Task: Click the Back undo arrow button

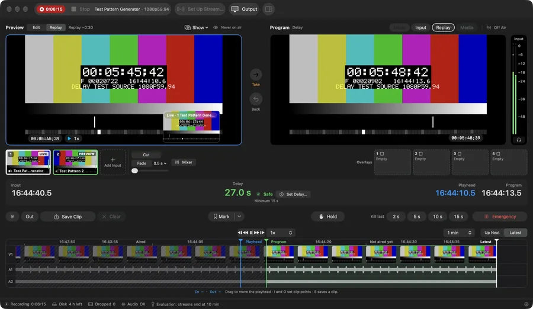Action: point(256,99)
